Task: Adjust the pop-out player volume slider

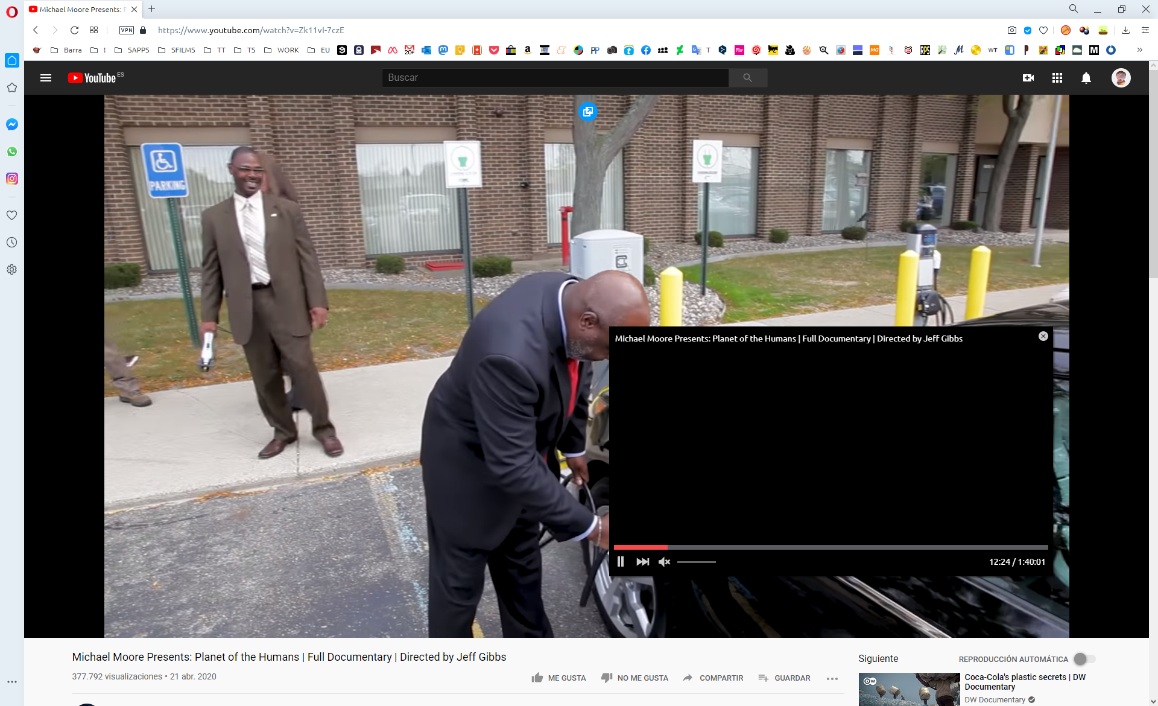Action: (x=697, y=562)
